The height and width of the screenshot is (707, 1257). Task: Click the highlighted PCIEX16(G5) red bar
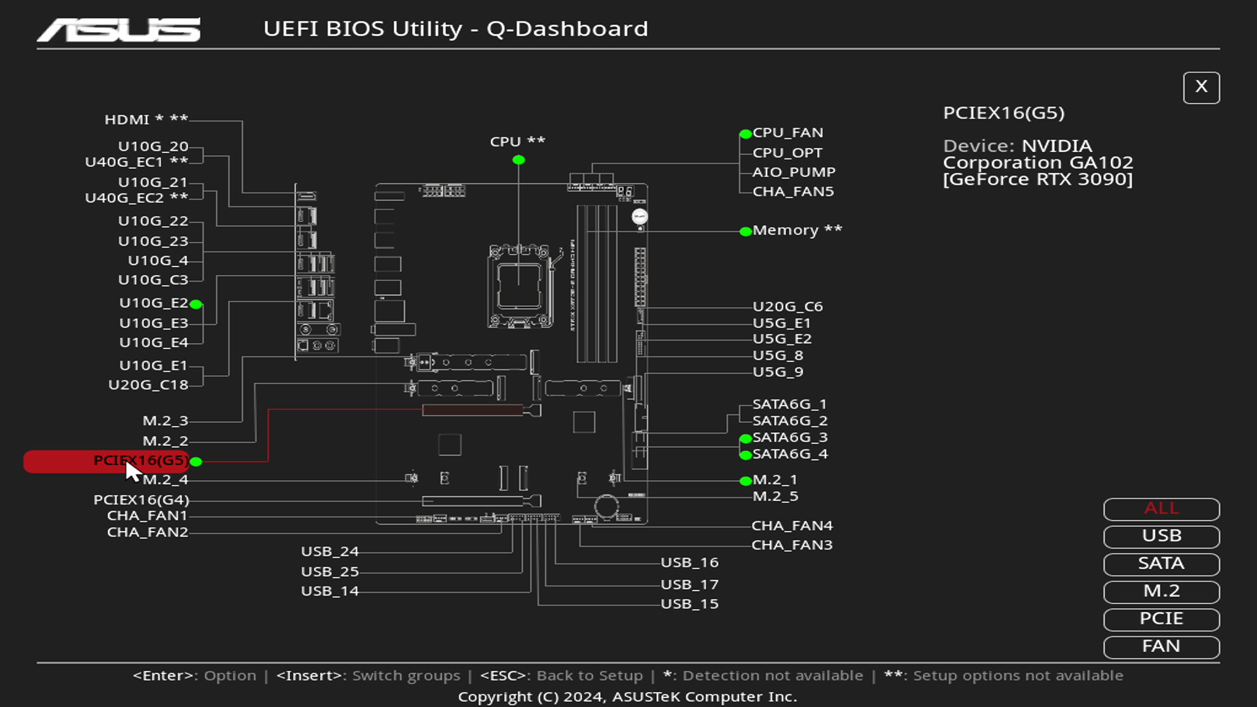[107, 462]
